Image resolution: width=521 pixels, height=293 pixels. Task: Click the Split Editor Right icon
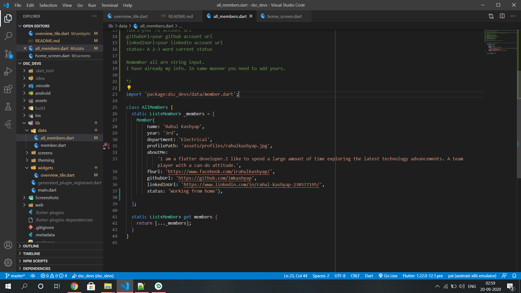pyautogui.click(x=502, y=16)
